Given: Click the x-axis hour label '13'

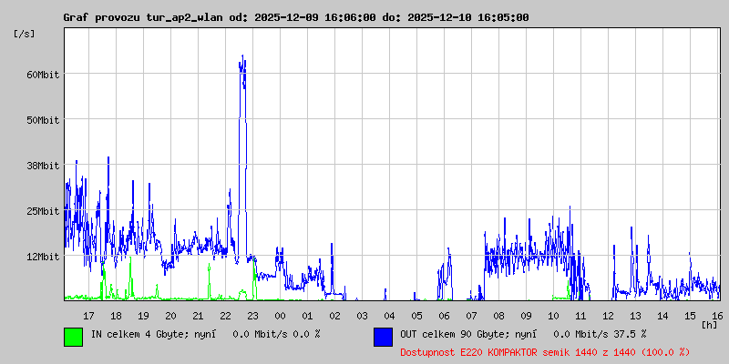Looking at the screenshot, I should pyautogui.click(x=635, y=316).
